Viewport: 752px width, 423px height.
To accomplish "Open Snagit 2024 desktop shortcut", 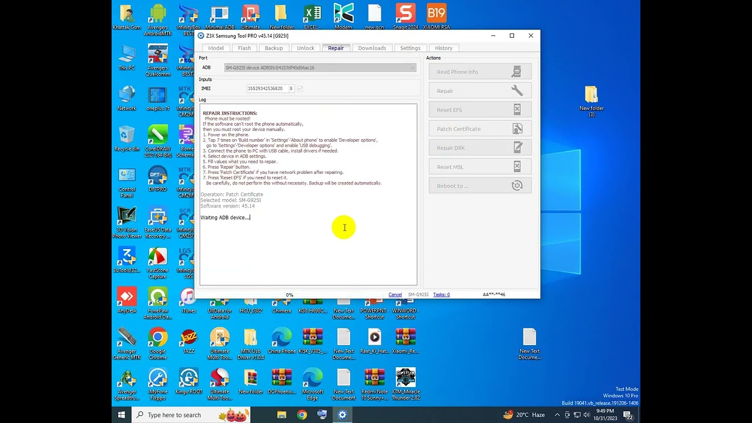I will [x=405, y=17].
